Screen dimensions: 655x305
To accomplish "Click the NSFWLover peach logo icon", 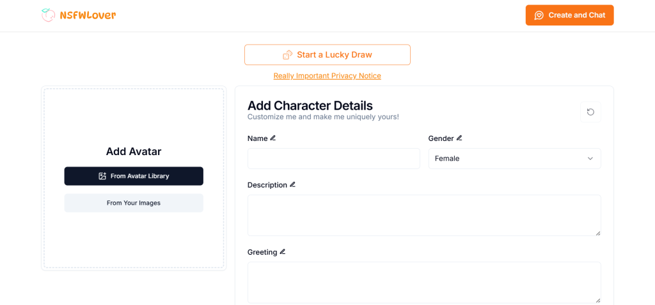I will coord(48,15).
